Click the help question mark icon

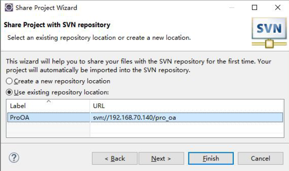click(14, 158)
